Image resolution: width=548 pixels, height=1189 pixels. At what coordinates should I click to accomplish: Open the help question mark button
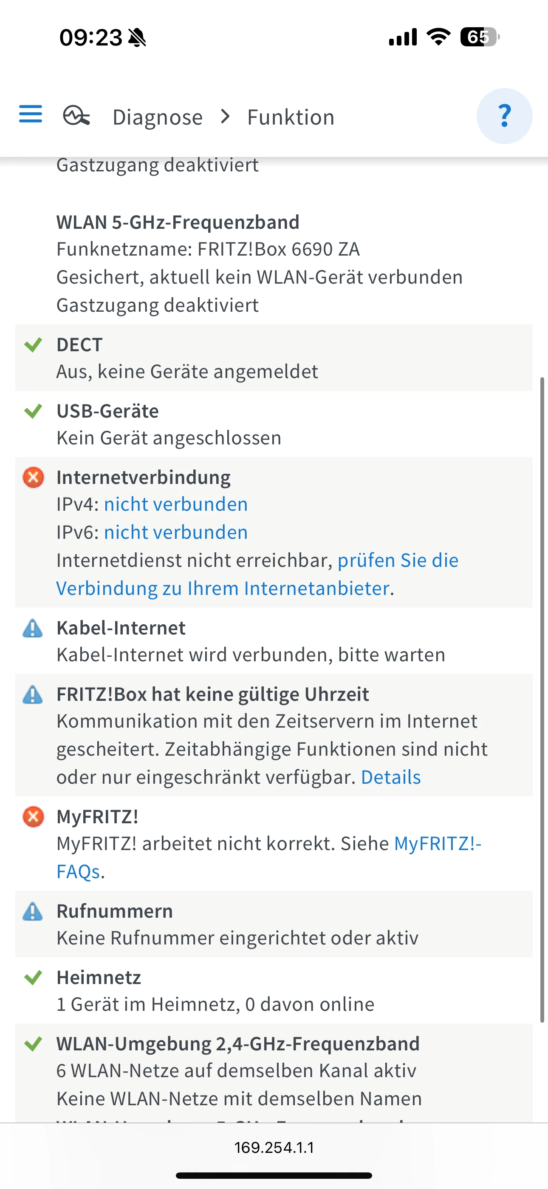click(504, 116)
